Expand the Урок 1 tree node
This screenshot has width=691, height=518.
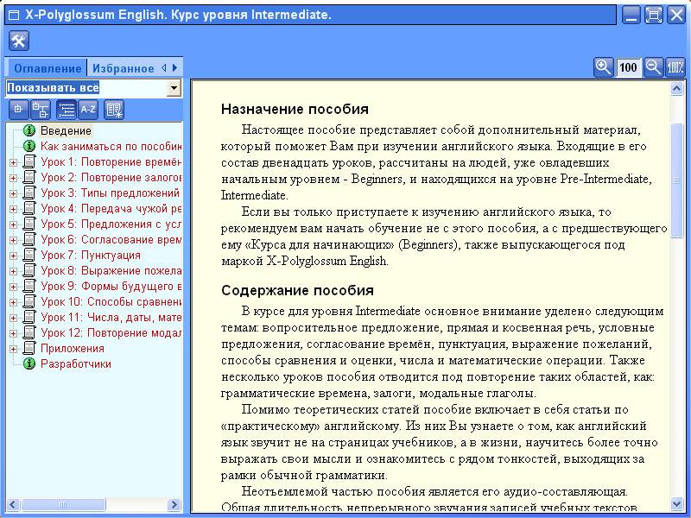coord(13,162)
